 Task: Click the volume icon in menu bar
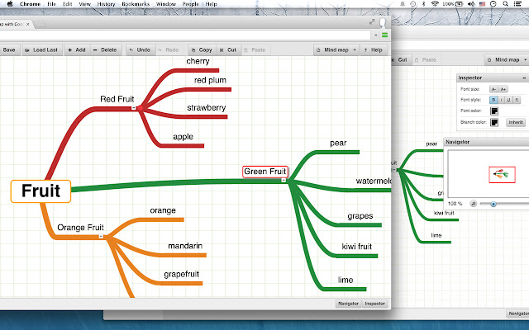coord(471,4)
